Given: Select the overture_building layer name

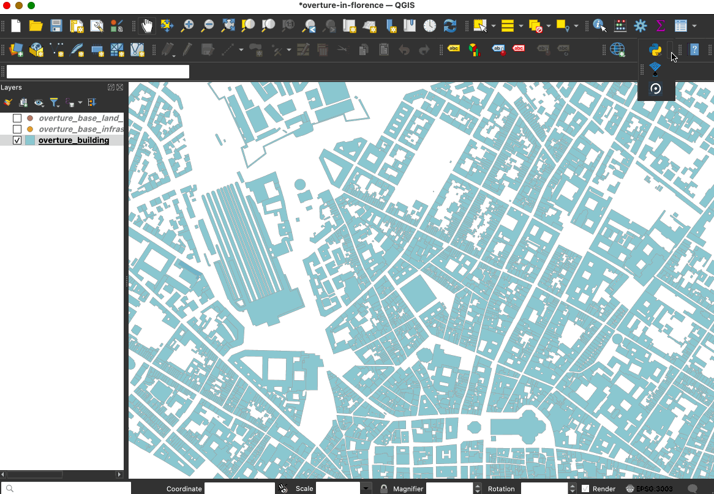Looking at the screenshot, I should pos(73,140).
